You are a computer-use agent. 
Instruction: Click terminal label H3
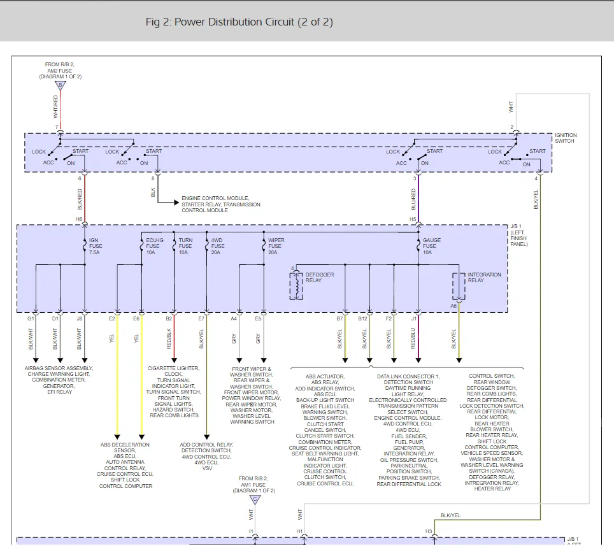tap(429, 531)
